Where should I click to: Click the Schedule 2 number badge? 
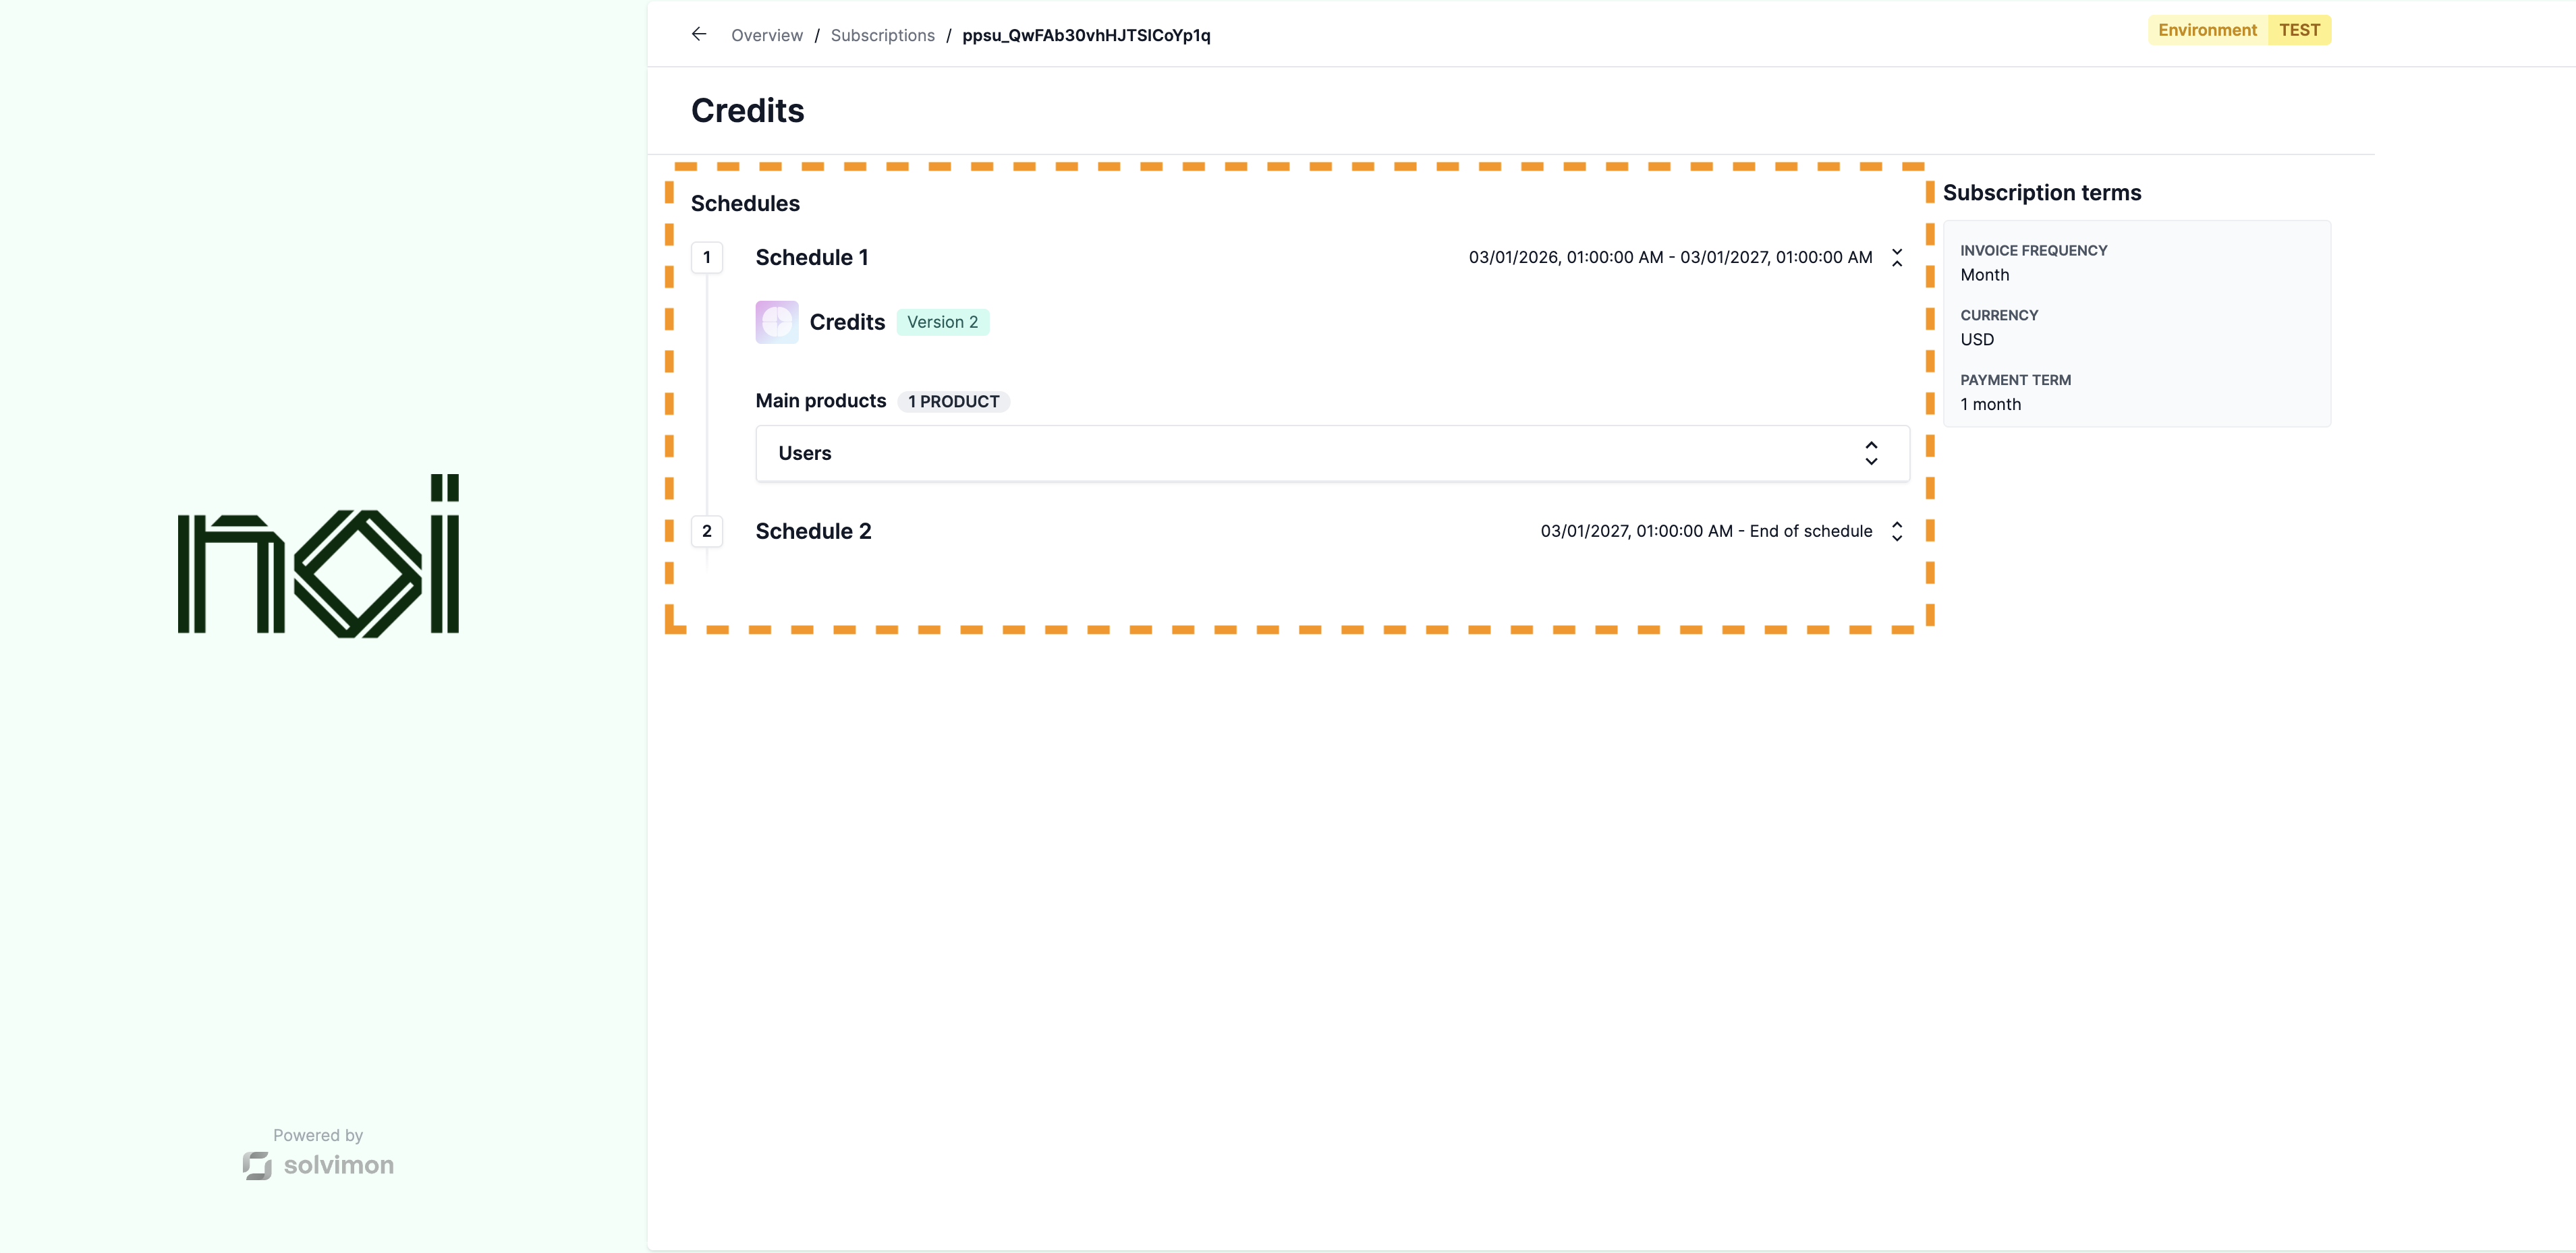click(x=707, y=531)
